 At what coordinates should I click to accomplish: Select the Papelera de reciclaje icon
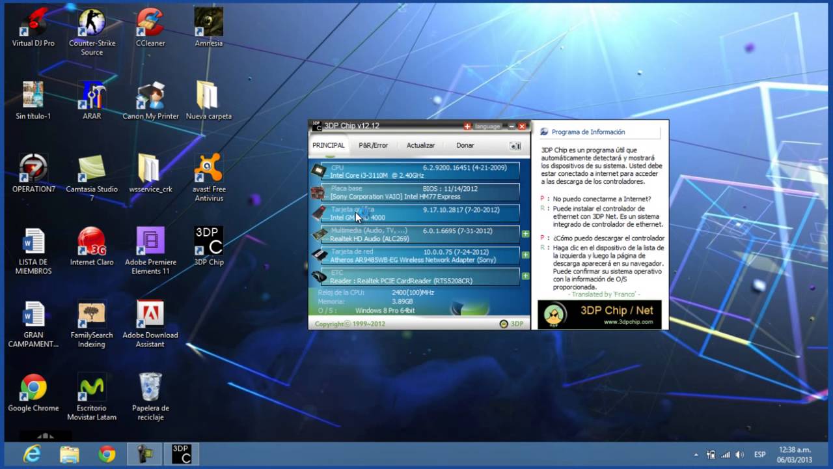pos(150,397)
